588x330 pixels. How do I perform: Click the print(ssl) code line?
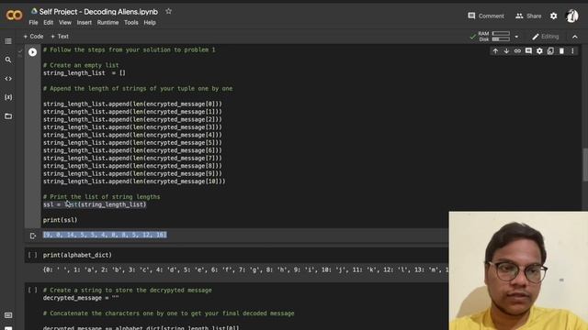pyautogui.click(x=60, y=220)
